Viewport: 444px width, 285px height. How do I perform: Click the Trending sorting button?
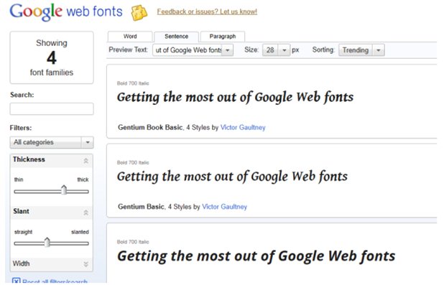(x=356, y=50)
